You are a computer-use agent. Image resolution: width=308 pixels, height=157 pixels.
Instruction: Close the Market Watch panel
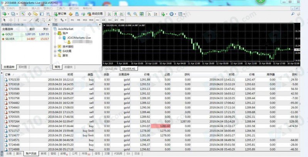tap(49, 25)
